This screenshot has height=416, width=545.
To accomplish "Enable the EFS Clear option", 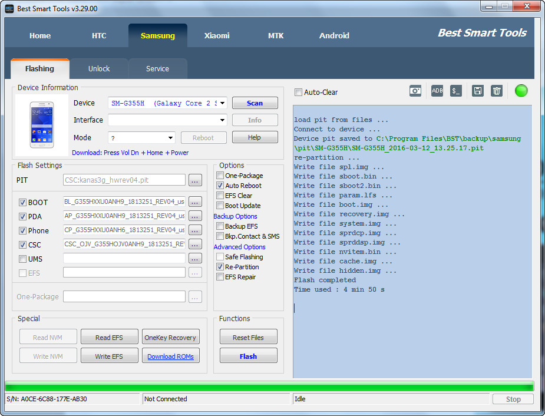I will (x=220, y=195).
